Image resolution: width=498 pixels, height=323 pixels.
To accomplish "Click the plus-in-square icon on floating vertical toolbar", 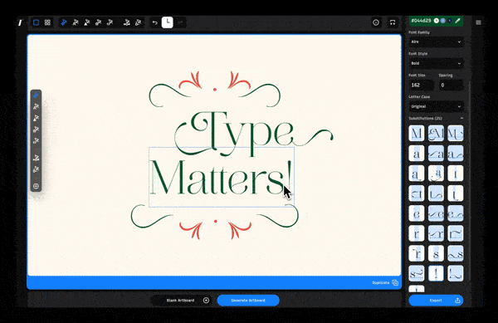I will 36,186.
